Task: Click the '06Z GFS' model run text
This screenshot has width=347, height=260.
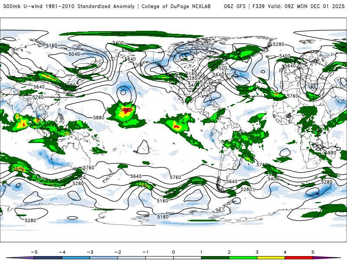Action: pos(235,6)
